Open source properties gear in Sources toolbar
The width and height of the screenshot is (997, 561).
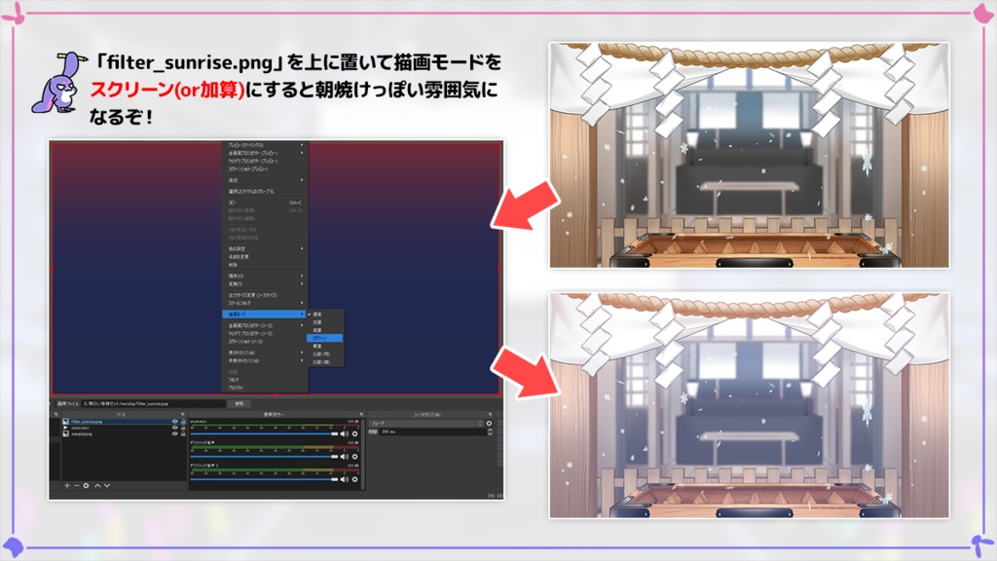(x=87, y=485)
